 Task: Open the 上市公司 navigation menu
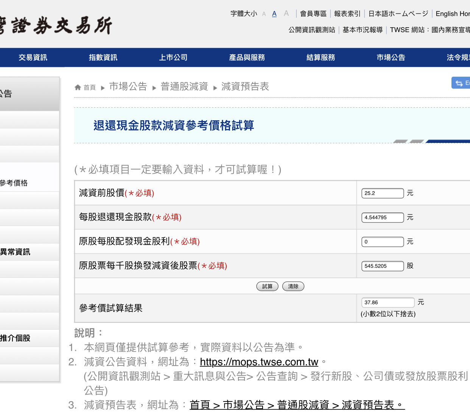click(173, 57)
